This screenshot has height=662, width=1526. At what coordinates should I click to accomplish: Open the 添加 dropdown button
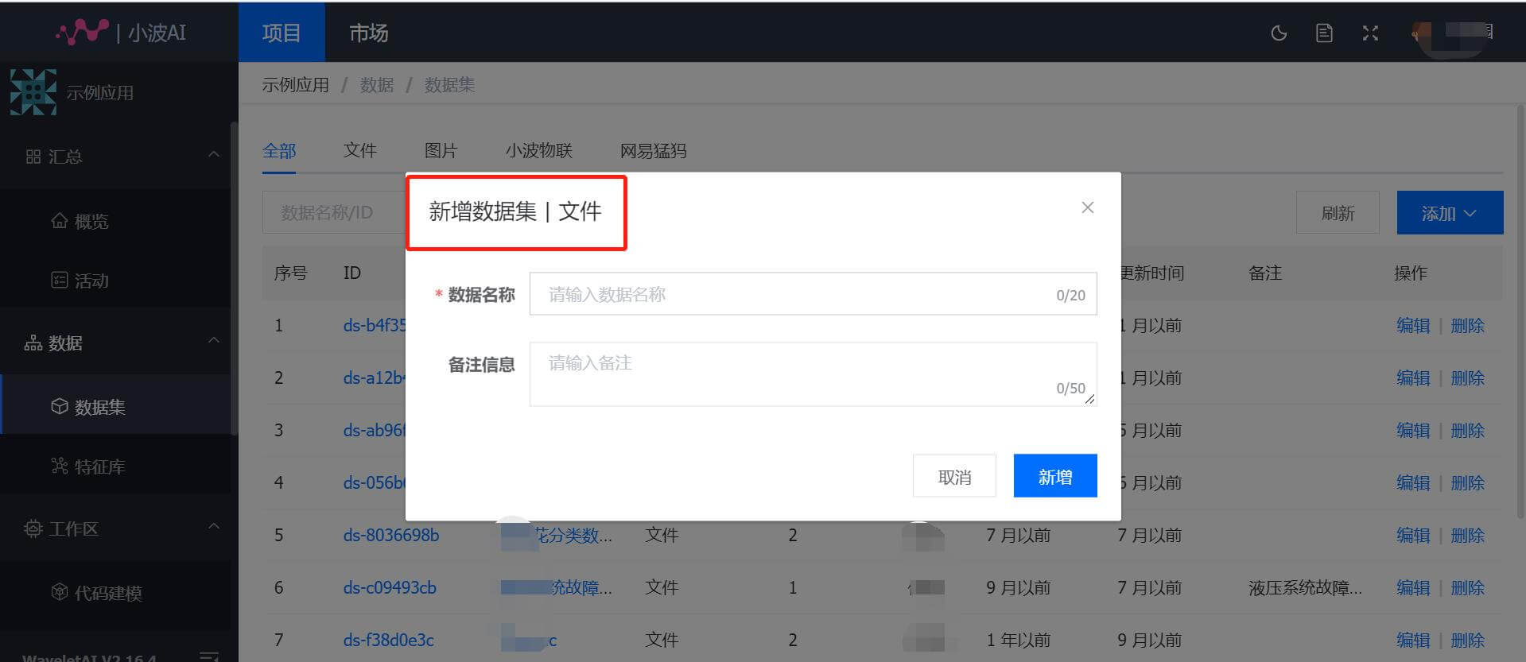click(1450, 212)
